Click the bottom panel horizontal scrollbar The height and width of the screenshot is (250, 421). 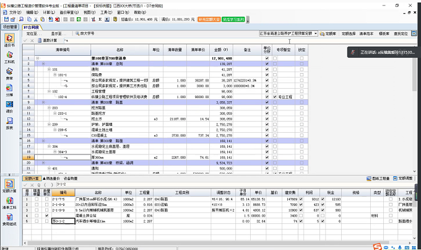point(219,243)
